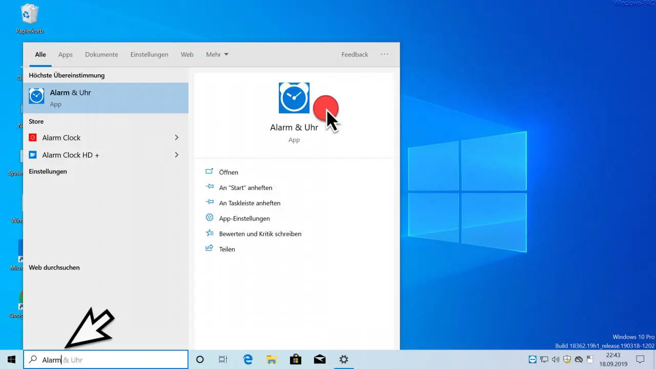Expand the Mehr filter dropdown
The height and width of the screenshot is (369, 656).
pos(217,54)
